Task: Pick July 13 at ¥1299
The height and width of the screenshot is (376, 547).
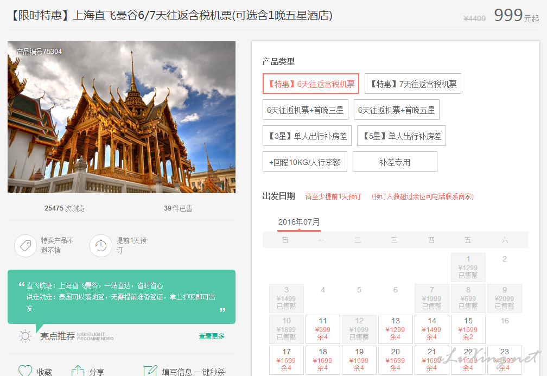Action: pyautogui.click(x=395, y=329)
